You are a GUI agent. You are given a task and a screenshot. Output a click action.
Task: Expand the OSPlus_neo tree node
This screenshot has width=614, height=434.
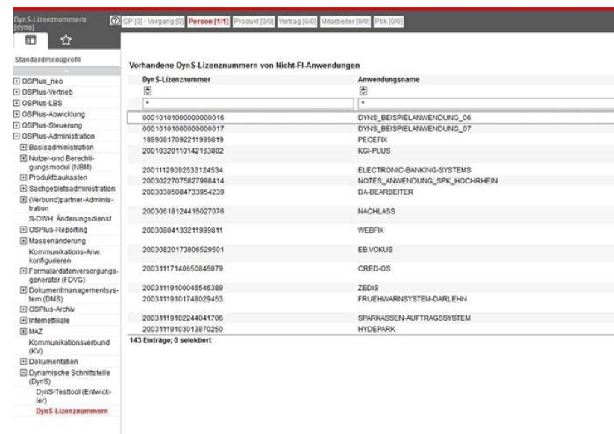pyautogui.click(x=16, y=81)
